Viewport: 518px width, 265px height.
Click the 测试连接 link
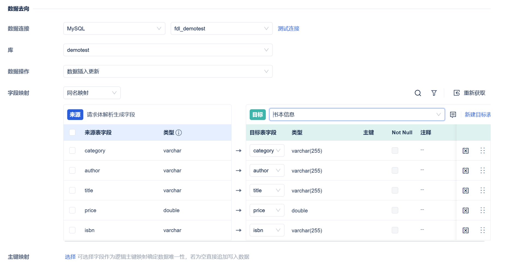[288, 29]
